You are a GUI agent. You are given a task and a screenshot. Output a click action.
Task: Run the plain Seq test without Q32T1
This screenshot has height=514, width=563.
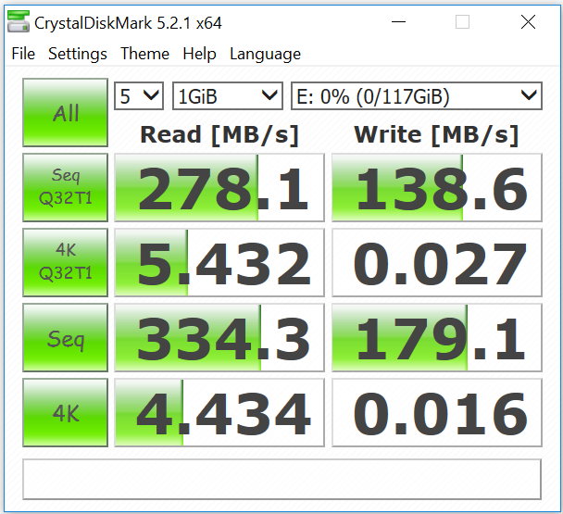(x=66, y=338)
